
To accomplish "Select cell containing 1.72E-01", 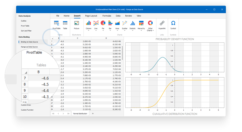I will click(78, 106).
